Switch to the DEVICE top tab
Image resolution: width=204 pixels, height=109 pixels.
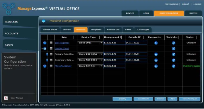(x=130, y=13)
